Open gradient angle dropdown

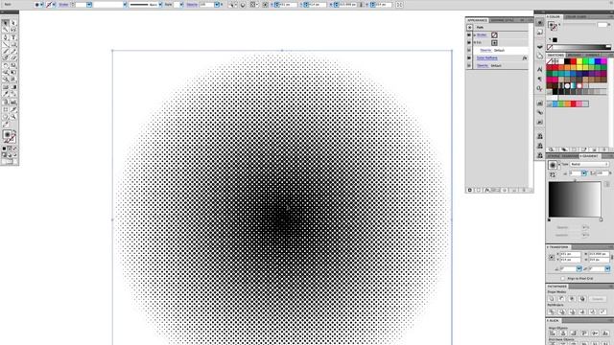click(583, 173)
